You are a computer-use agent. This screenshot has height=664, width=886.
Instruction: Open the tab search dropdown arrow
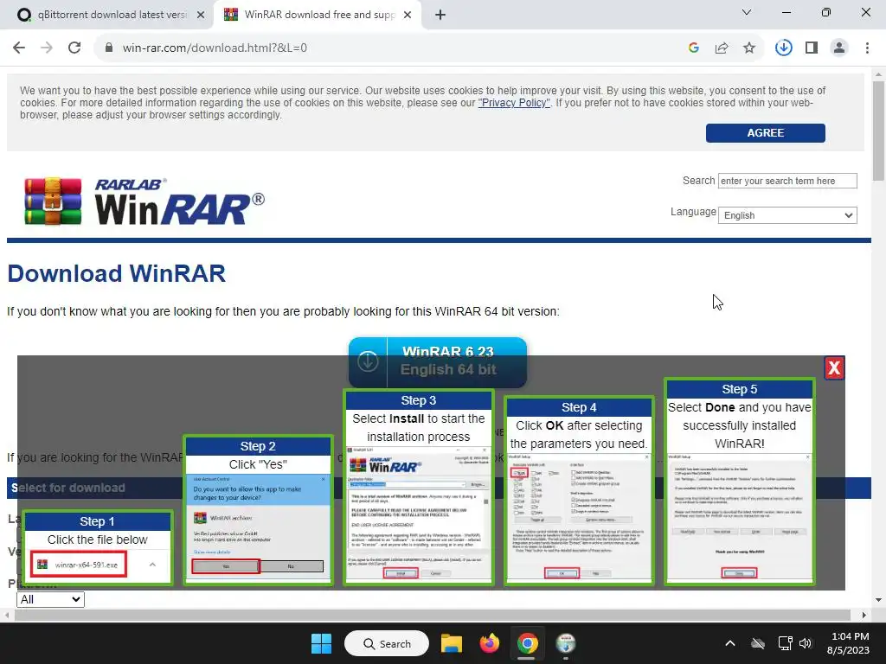pos(747,12)
